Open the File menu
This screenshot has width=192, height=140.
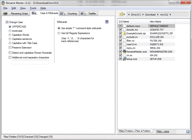tap(5, 8)
